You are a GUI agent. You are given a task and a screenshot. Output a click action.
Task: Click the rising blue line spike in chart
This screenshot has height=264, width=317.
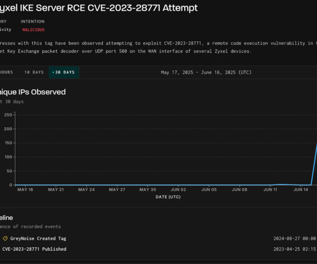point(314,164)
